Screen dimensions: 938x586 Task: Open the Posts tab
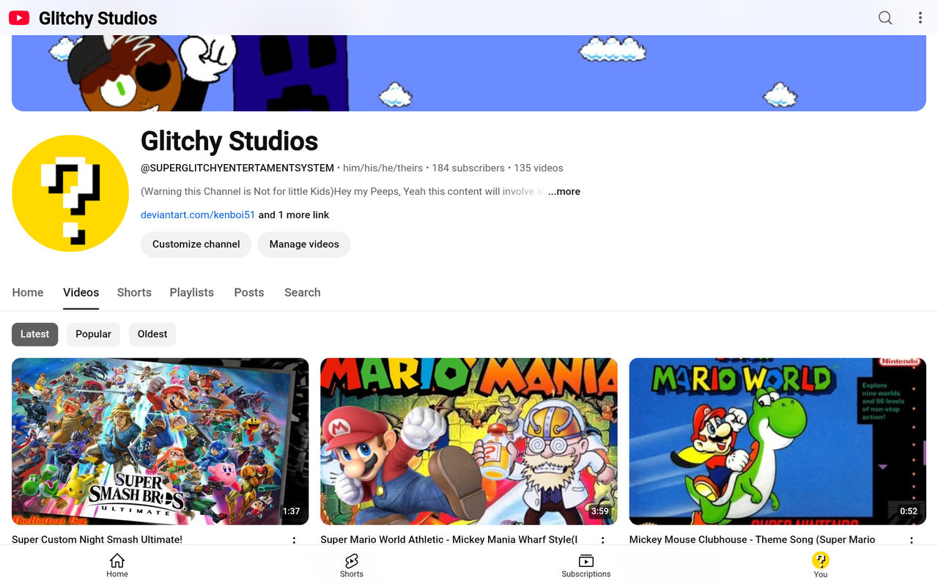(x=249, y=292)
